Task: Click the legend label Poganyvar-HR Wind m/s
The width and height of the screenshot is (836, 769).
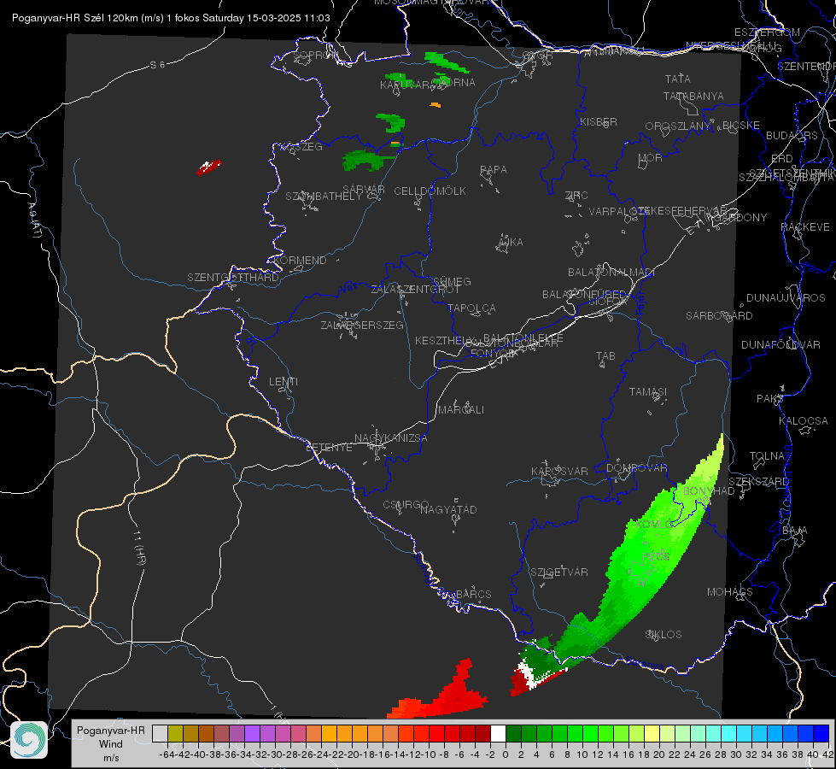Action: pos(111,744)
